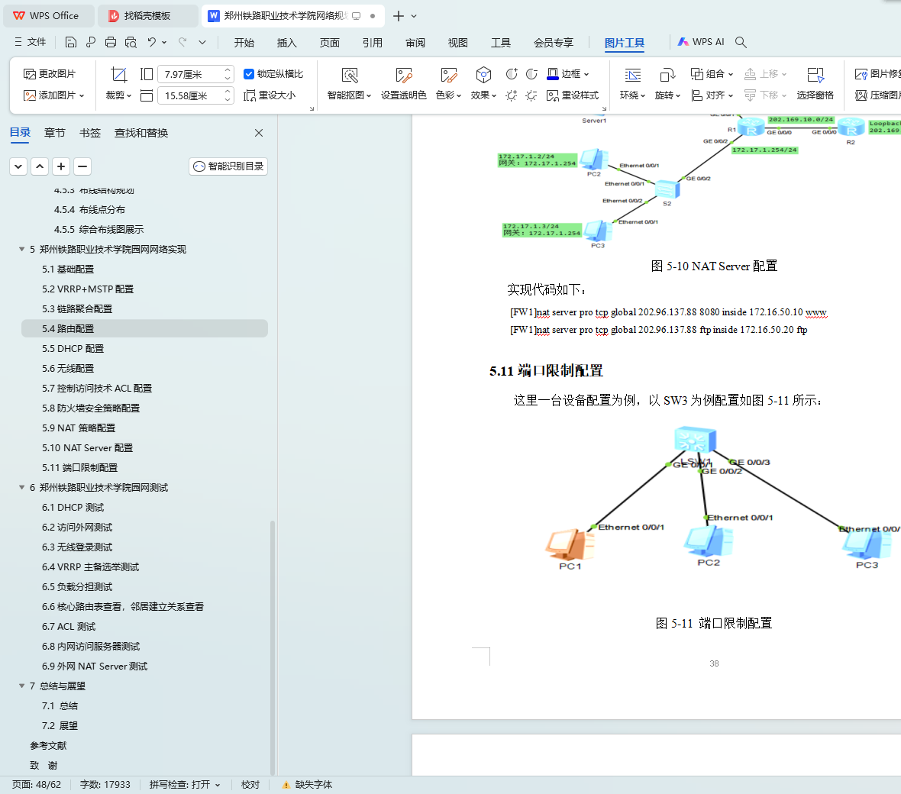This screenshot has height=794, width=901.
Task: Increase picture brightness sun icon
Action: click(x=512, y=95)
